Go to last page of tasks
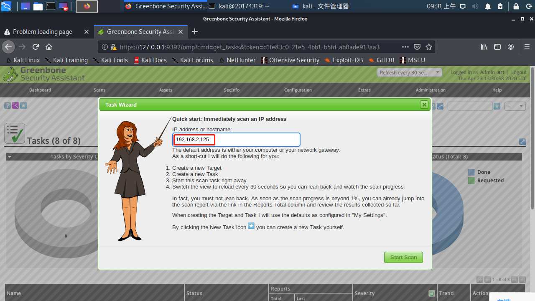Viewport: 535px width, 301px height. pyautogui.click(x=522, y=279)
